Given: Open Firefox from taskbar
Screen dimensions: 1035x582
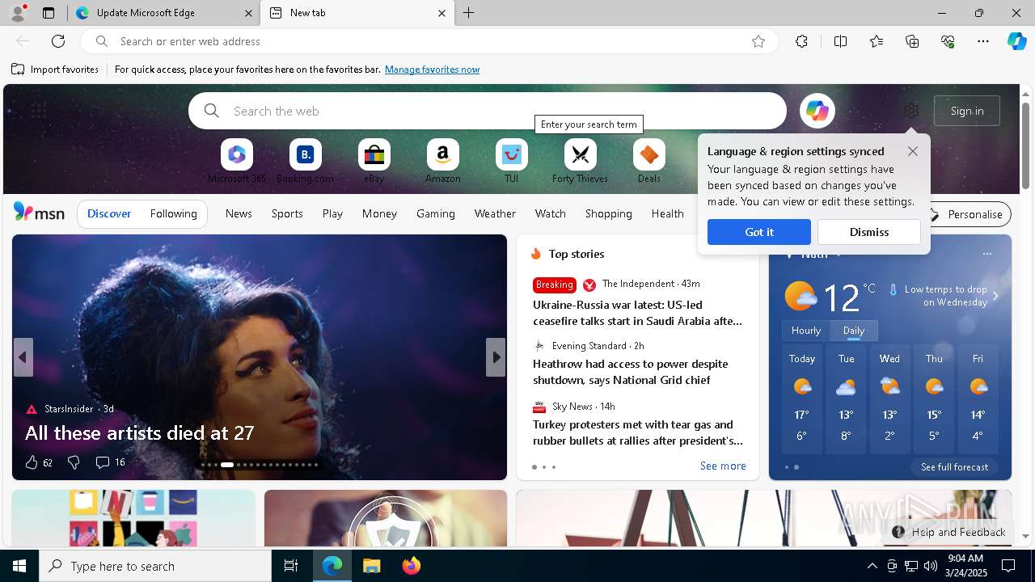Looking at the screenshot, I should [411, 566].
